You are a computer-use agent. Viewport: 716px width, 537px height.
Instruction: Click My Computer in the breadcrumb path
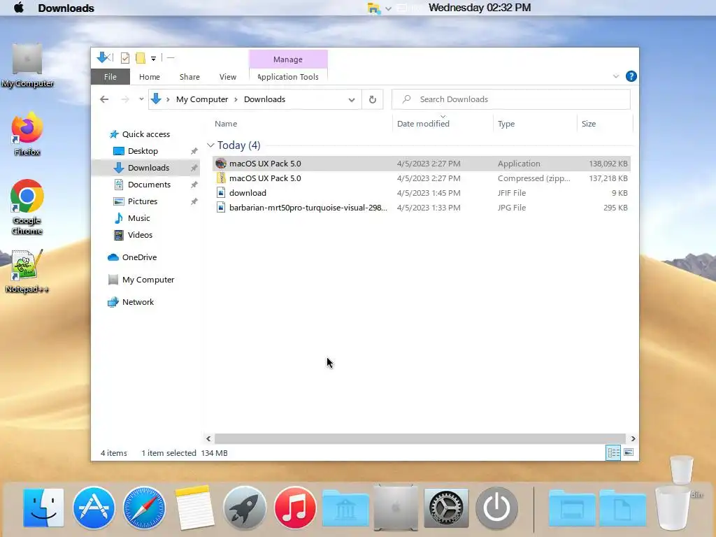(202, 99)
